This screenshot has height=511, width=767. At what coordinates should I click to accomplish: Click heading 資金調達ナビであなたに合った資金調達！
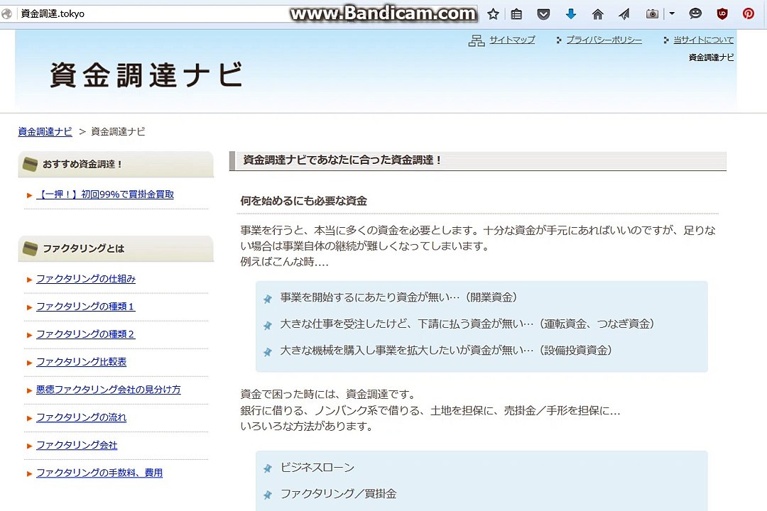342,160
